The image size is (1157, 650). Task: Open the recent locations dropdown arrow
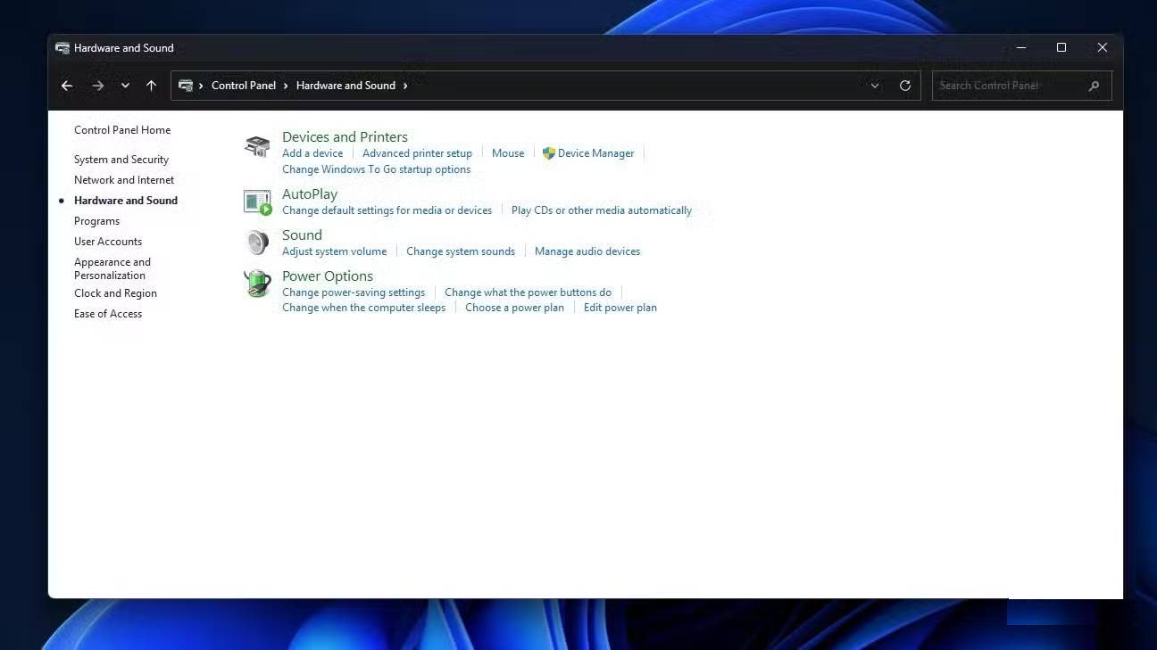point(125,86)
